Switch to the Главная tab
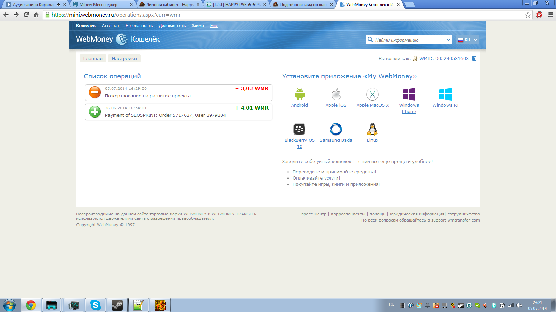 pos(93,59)
